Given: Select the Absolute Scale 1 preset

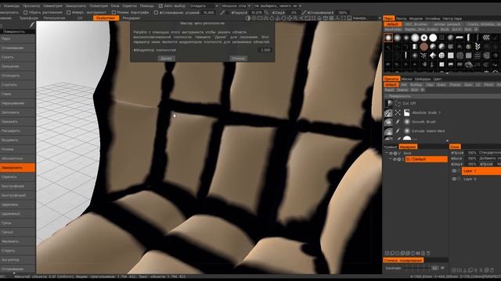Looking at the screenshot, I should (x=426, y=112).
